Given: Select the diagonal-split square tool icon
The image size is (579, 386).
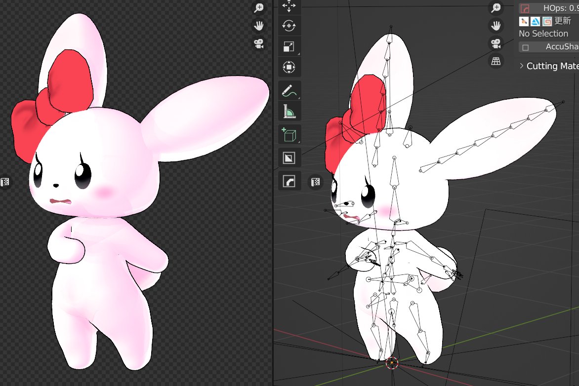Looking at the screenshot, I should pyautogui.click(x=289, y=158).
